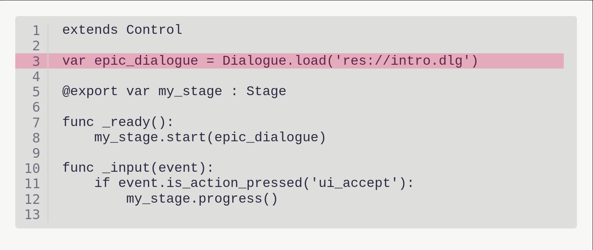Screen dimensions: 593x250
Task: Click the 'Dialogue.load' call
Action: tap(275, 61)
